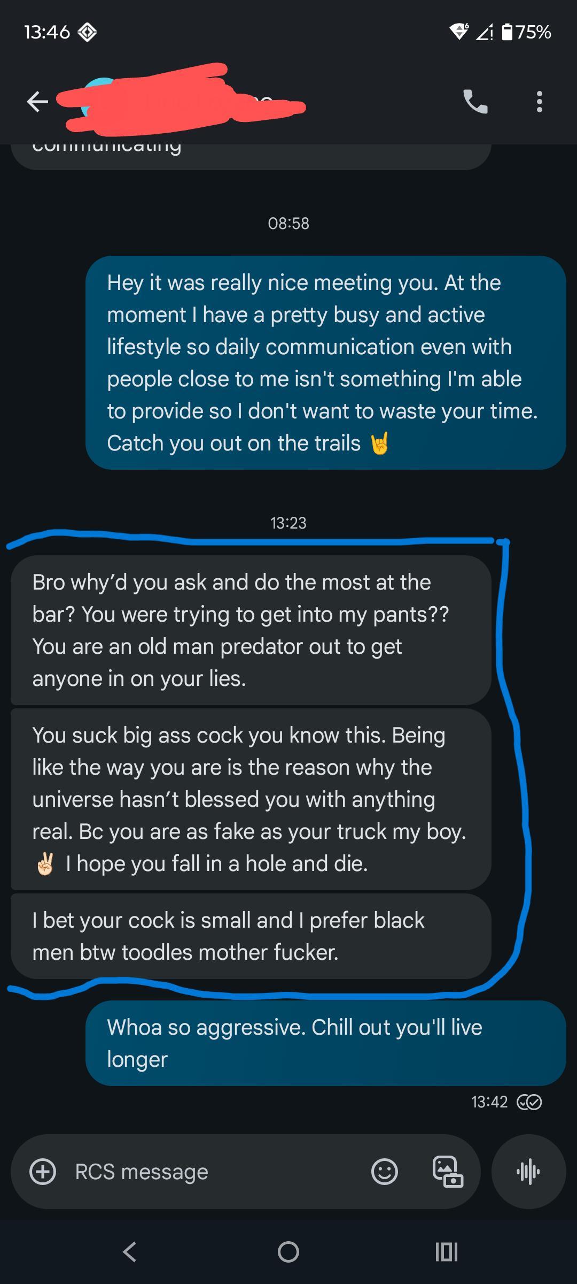Tap the 'Hey it was really nice' message
Screen dimensions: 577x1284
pyautogui.click(x=325, y=363)
